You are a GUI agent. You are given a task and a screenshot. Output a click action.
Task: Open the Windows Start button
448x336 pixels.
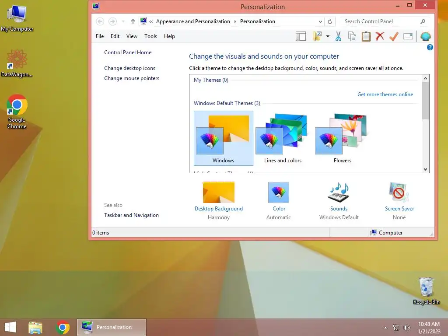(x=10, y=327)
